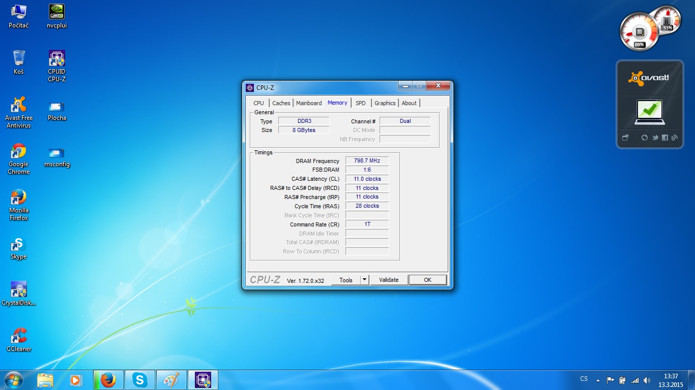Open the msconfig desktop shortcut

point(56,153)
